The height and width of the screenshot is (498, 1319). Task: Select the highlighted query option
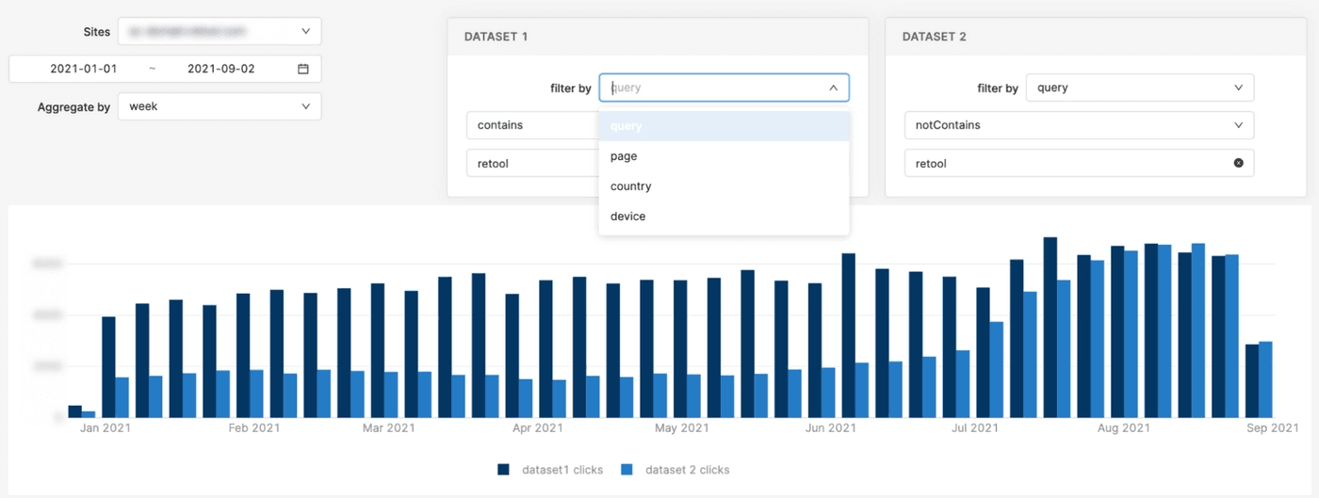click(724, 126)
